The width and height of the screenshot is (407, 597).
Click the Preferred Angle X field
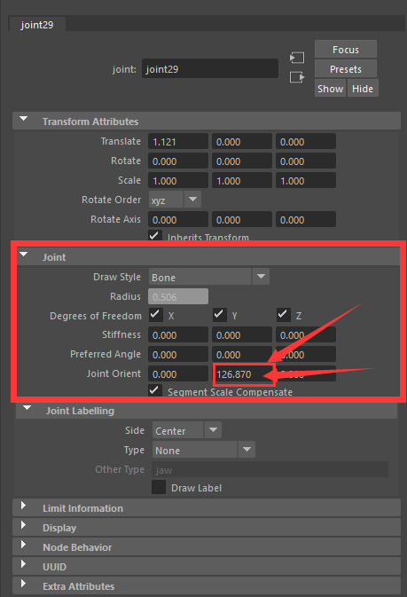[x=178, y=355]
